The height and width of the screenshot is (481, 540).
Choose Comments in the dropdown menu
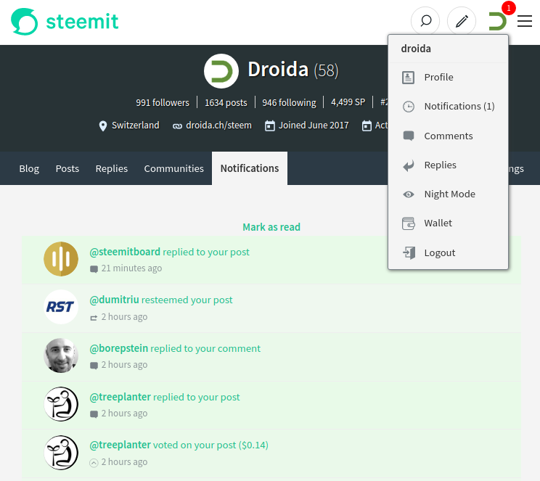(448, 136)
